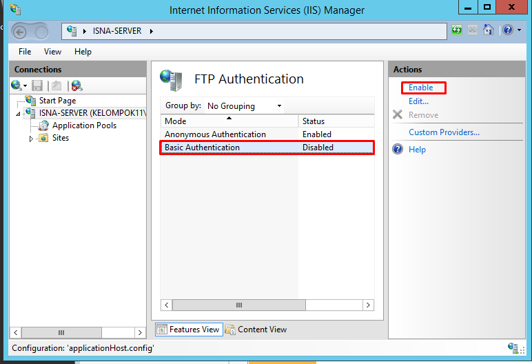Click the server icon in the address bar
Image resolution: width=532 pixels, height=364 pixels.
pos(72,31)
